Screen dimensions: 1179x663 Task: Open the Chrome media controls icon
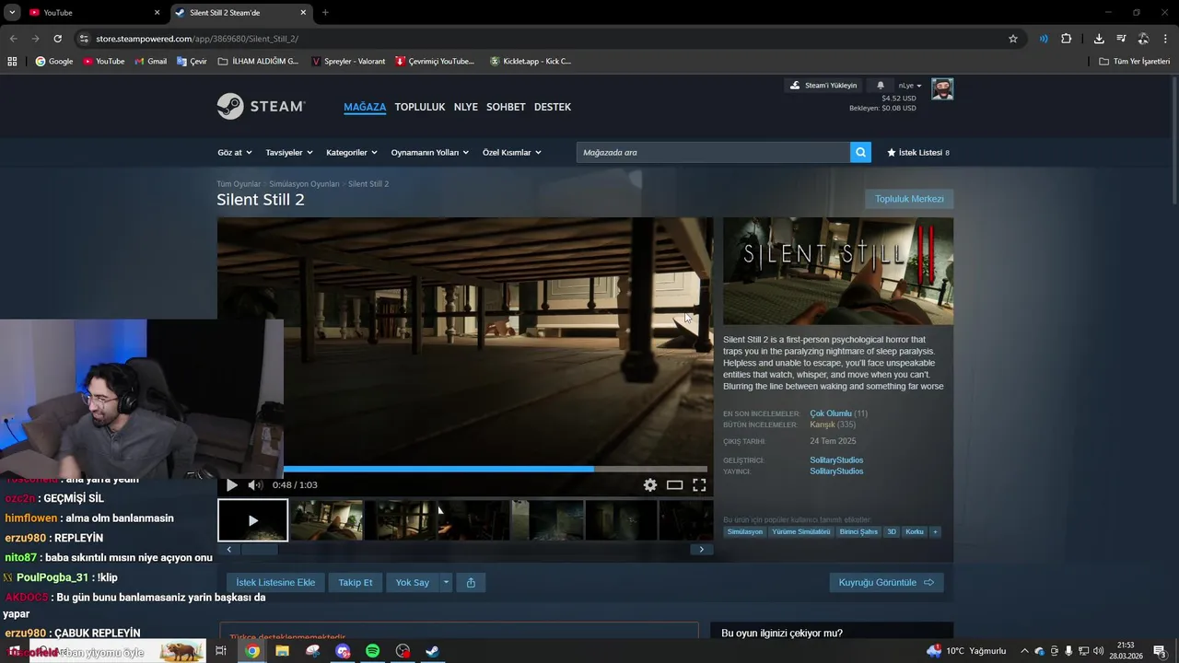coord(1121,39)
